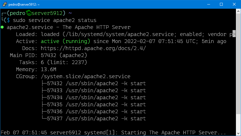The image size is (241, 136).
Task: Click the scrollbar down arrow
Action: [238, 133]
